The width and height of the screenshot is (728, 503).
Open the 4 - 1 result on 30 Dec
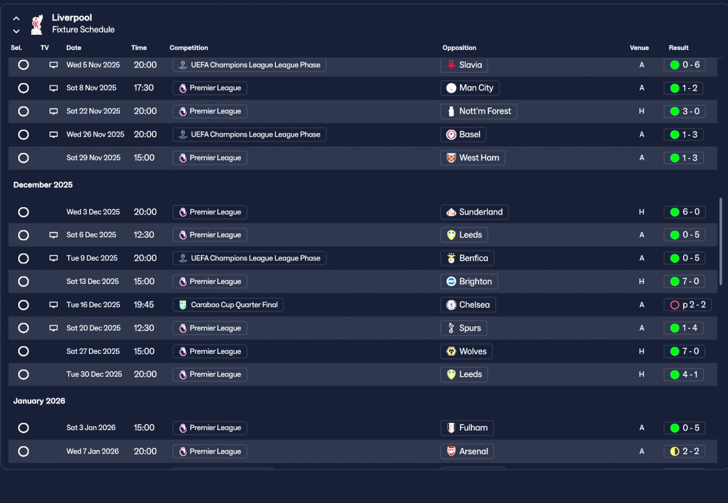[684, 374]
